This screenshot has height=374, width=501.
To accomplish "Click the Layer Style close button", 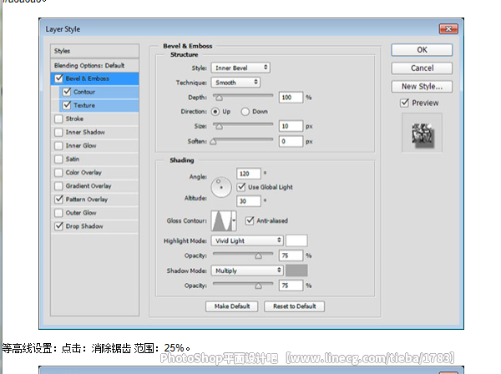I will pos(448,29).
